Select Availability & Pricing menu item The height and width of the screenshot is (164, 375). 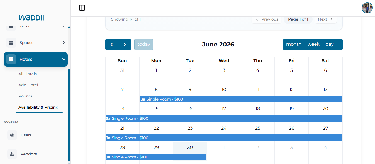point(38,107)
